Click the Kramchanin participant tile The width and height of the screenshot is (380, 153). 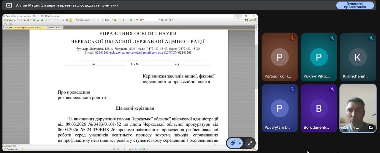[x=358, y=57]
